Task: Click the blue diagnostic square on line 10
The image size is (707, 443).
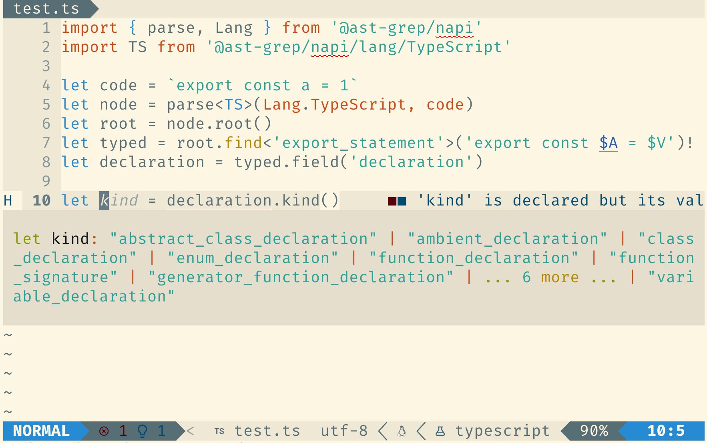Action: (x=402, y=201)
